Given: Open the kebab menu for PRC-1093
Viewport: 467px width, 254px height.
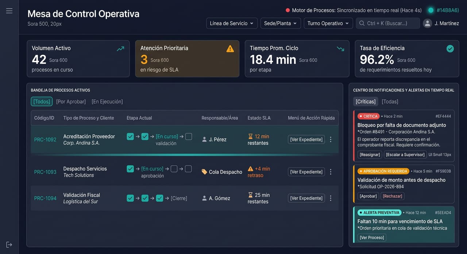Looking at the screenshot, I should (331, 172).
